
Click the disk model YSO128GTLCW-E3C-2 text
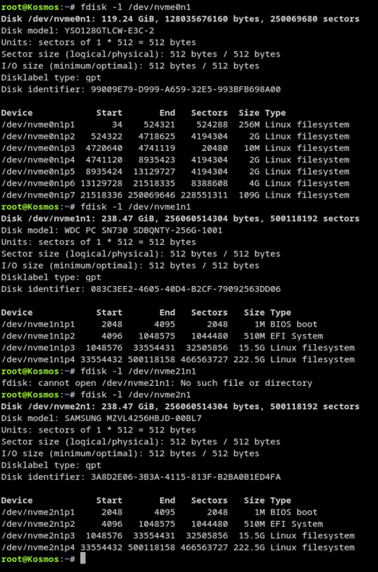tap(109, 31)
